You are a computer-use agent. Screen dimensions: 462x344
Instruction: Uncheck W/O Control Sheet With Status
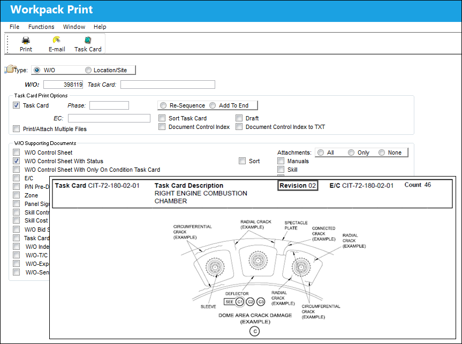pyautogui.click(x=17, y=161)
